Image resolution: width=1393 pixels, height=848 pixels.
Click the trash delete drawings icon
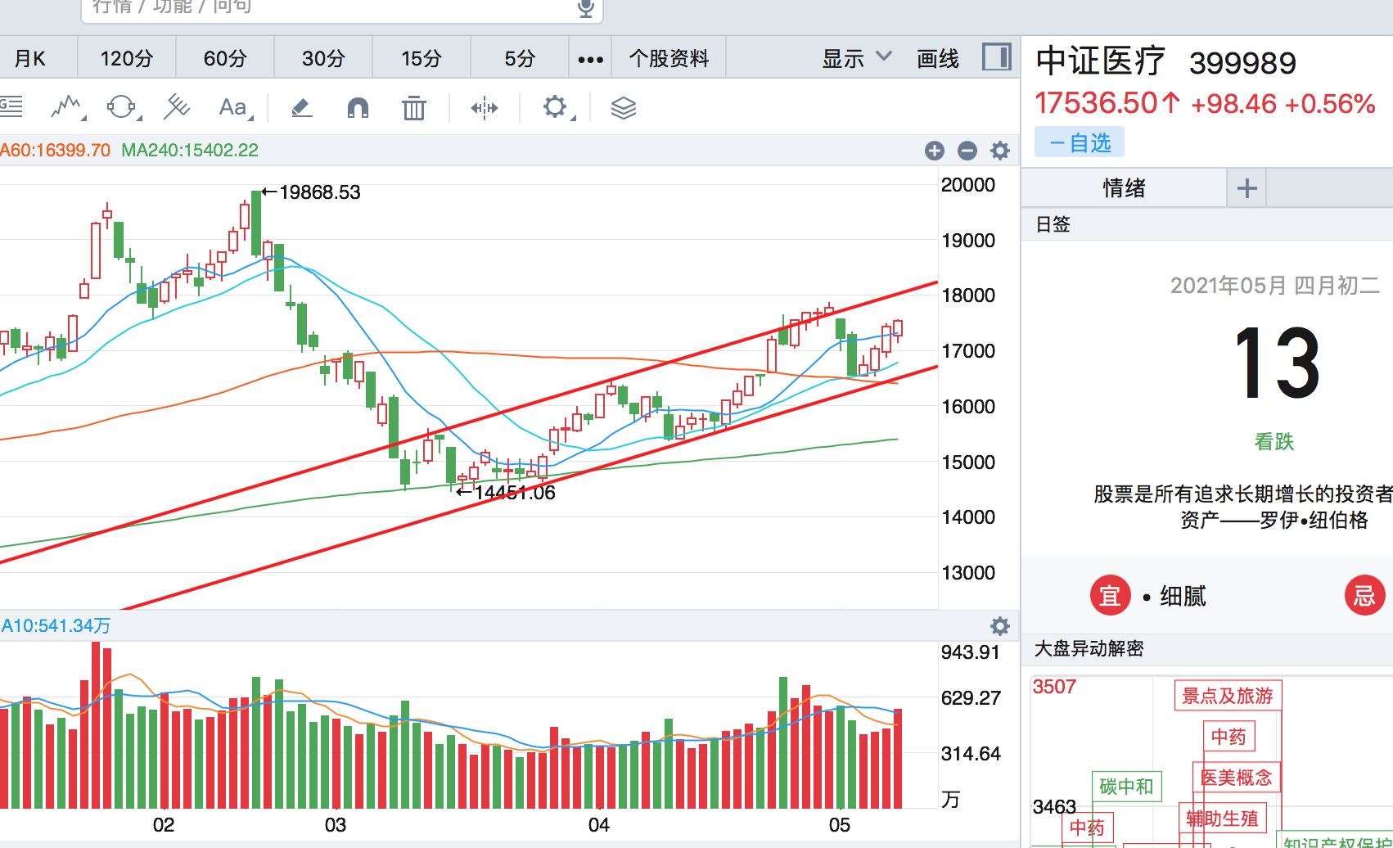pyautogui.click(x=414, y=107)
